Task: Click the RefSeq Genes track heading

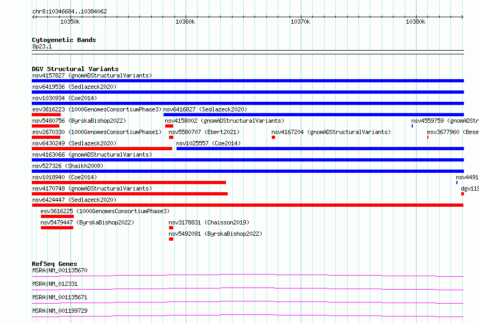Action: point(54,264)
